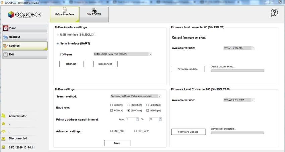Click the Administrator user icon
Image resolution: width=285 pixels, height=152 pixels.
3,116
